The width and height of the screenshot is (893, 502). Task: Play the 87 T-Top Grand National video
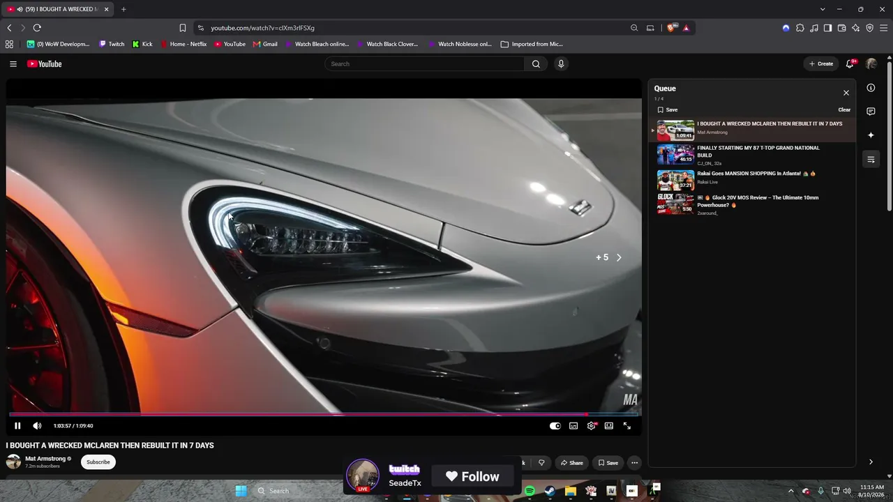point(753,155)
